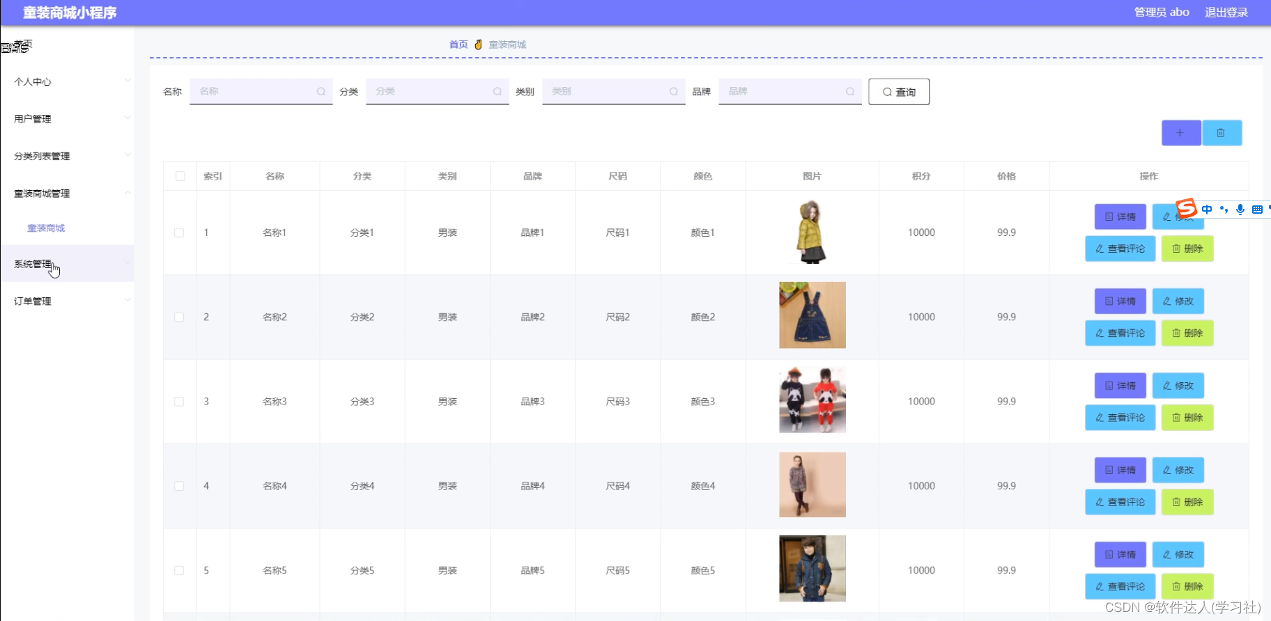Screen dimensions: 1271x621
Task: Click Sogou punctuation toggle icon
Action: coord(1224,209)
